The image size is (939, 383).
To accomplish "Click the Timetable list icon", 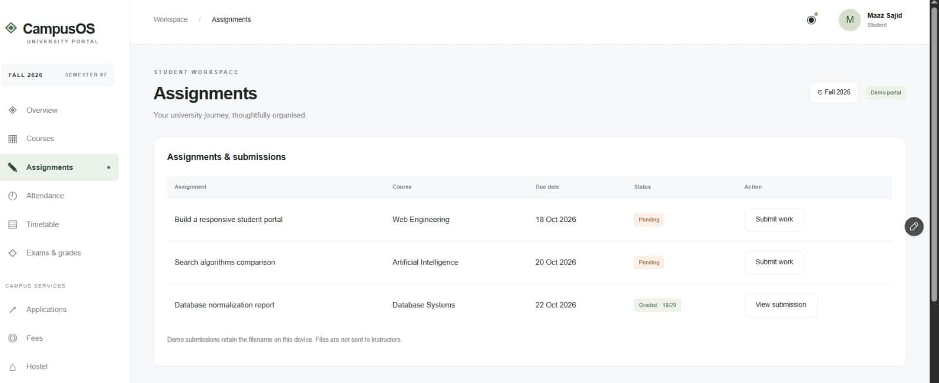I will coord(13,224).
